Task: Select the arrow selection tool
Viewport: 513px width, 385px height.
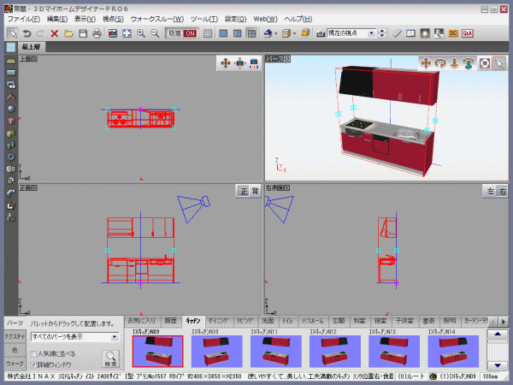Action: pyautogui.click(x=12, y=33)
